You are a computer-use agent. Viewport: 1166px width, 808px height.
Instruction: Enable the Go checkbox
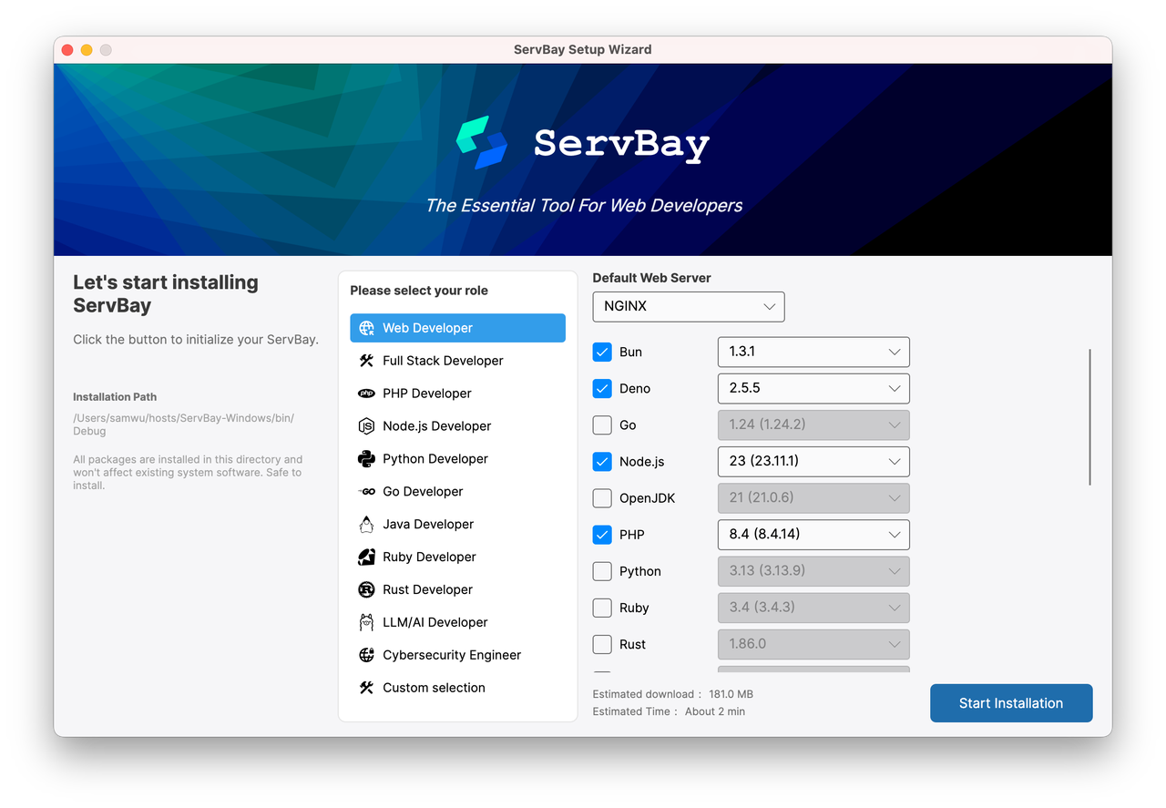(602, 424)
